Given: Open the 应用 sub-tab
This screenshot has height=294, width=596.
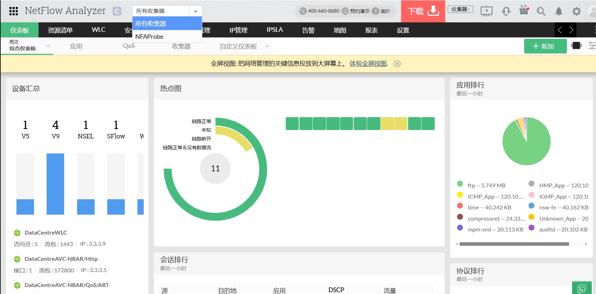Looking at the screenshot, I should click(x=76, y=46).
